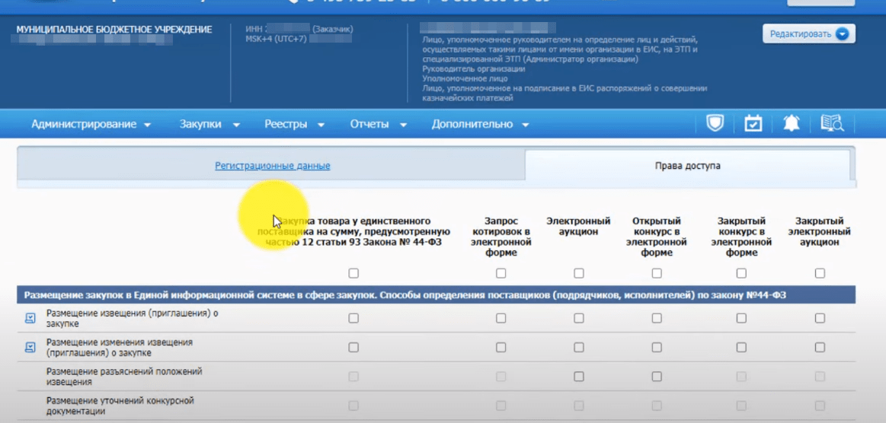Expand the Отчеты menu
This screenshot has height=423, width=886.
click(x=379, y=124)
